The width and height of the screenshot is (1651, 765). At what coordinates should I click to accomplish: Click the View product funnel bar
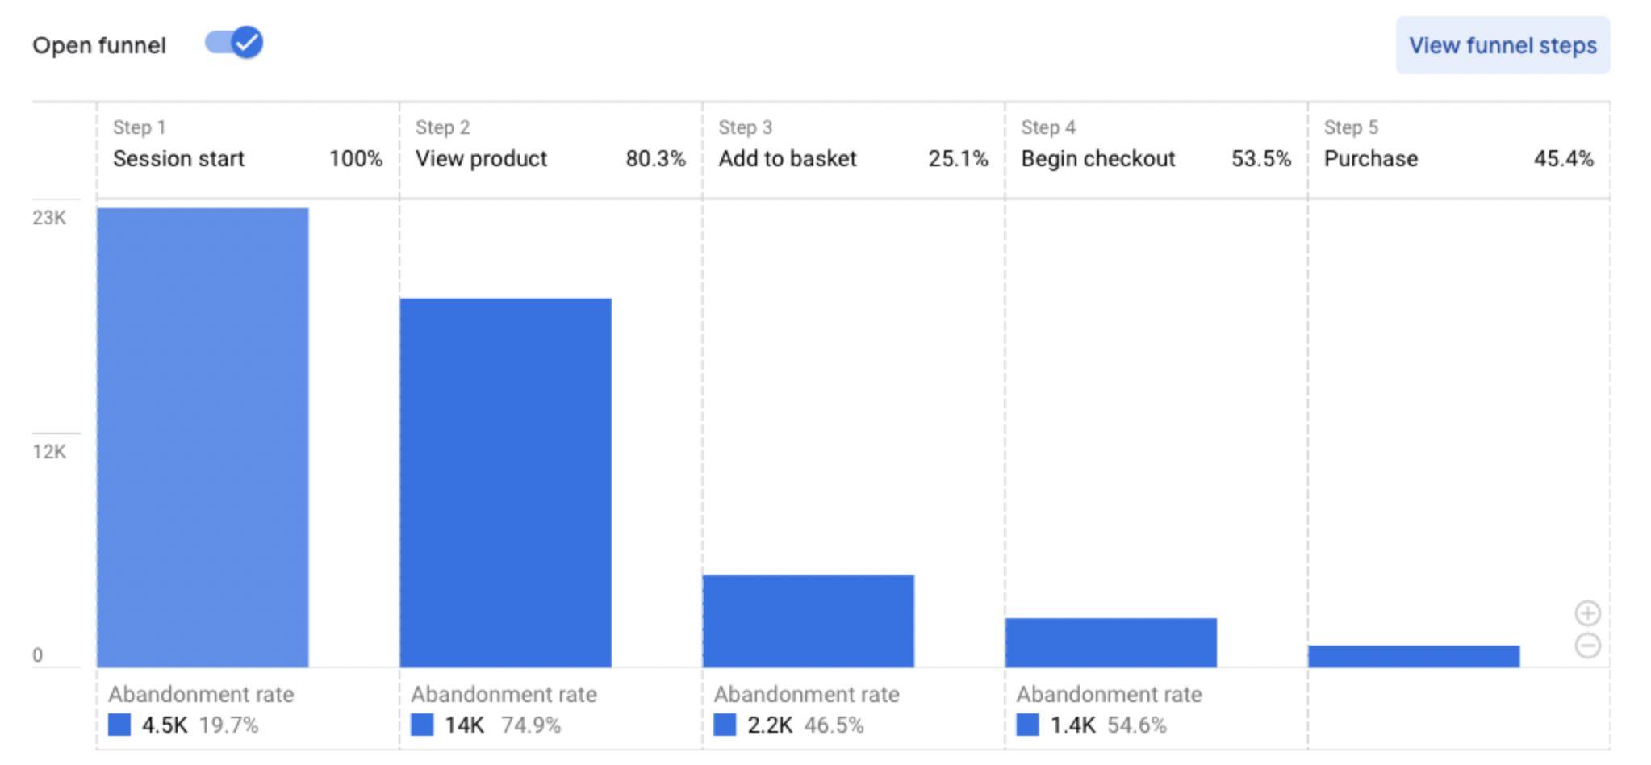[505, 483]
